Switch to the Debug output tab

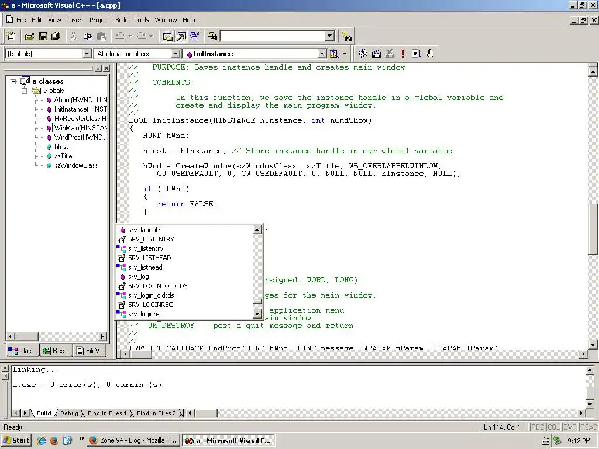[x=69, y=413]
